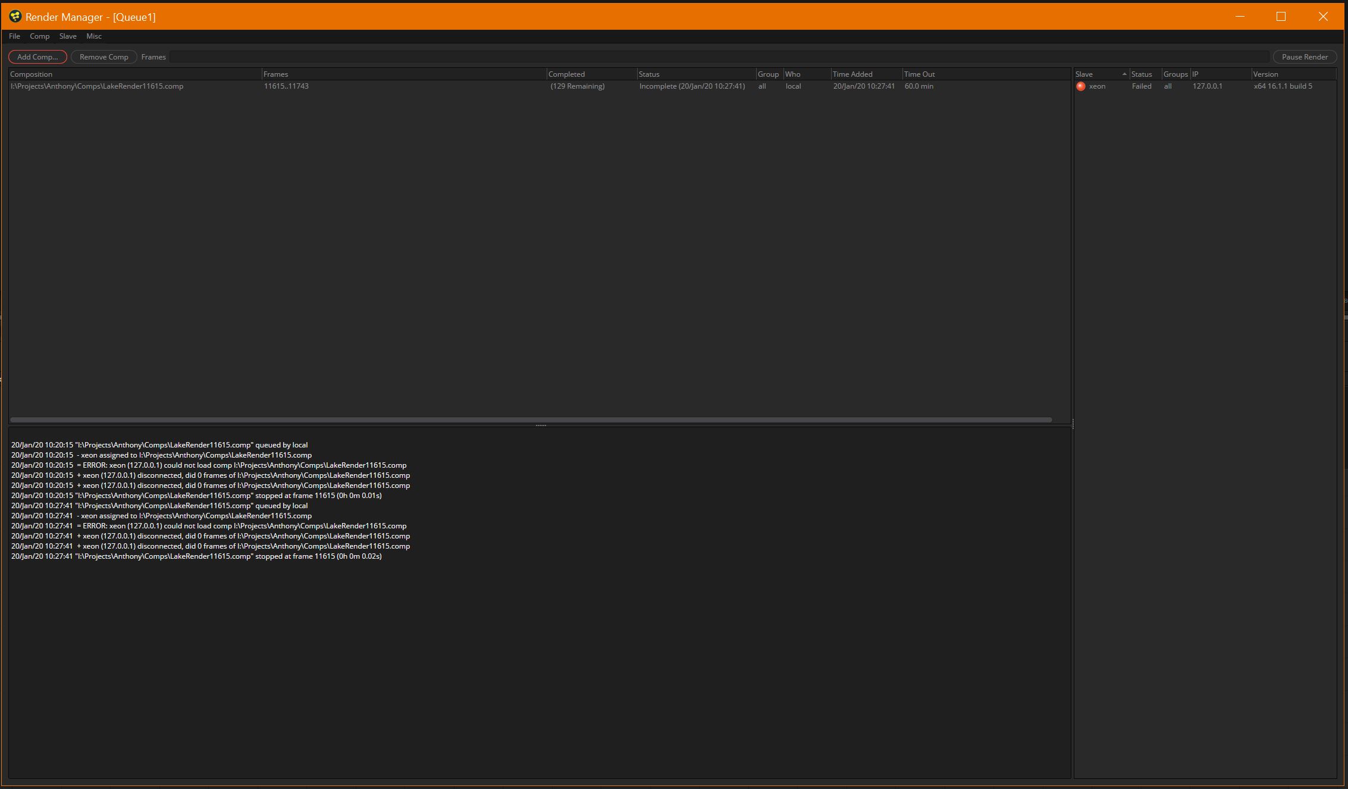Screen dimensions: 1348x789
Task: Click the log line stopped at frame 11615 (0h 0m 0.02s)
Action: pos(196,556)
